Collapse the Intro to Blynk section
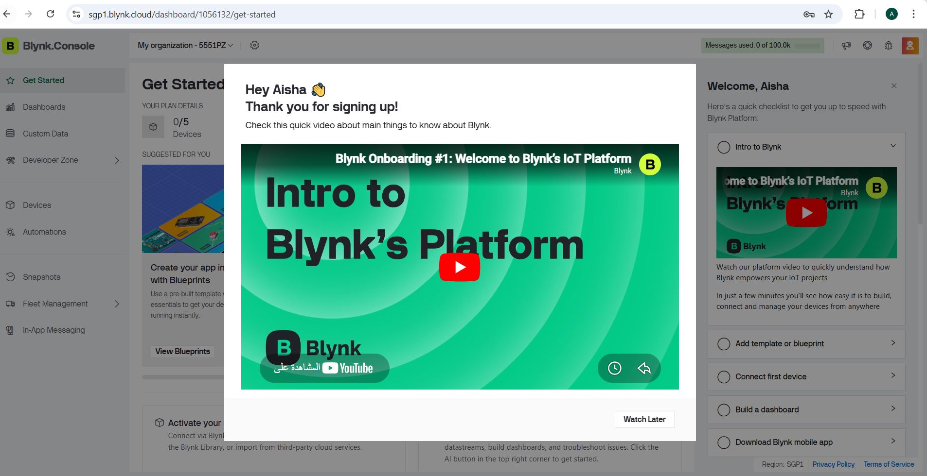The image size is (927, 476). tap(893, 146)
